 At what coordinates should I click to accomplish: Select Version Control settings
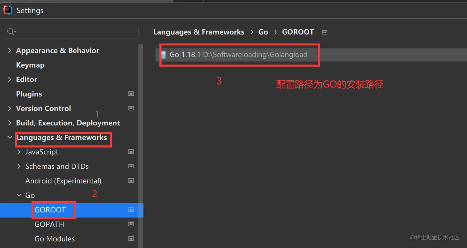44,108
